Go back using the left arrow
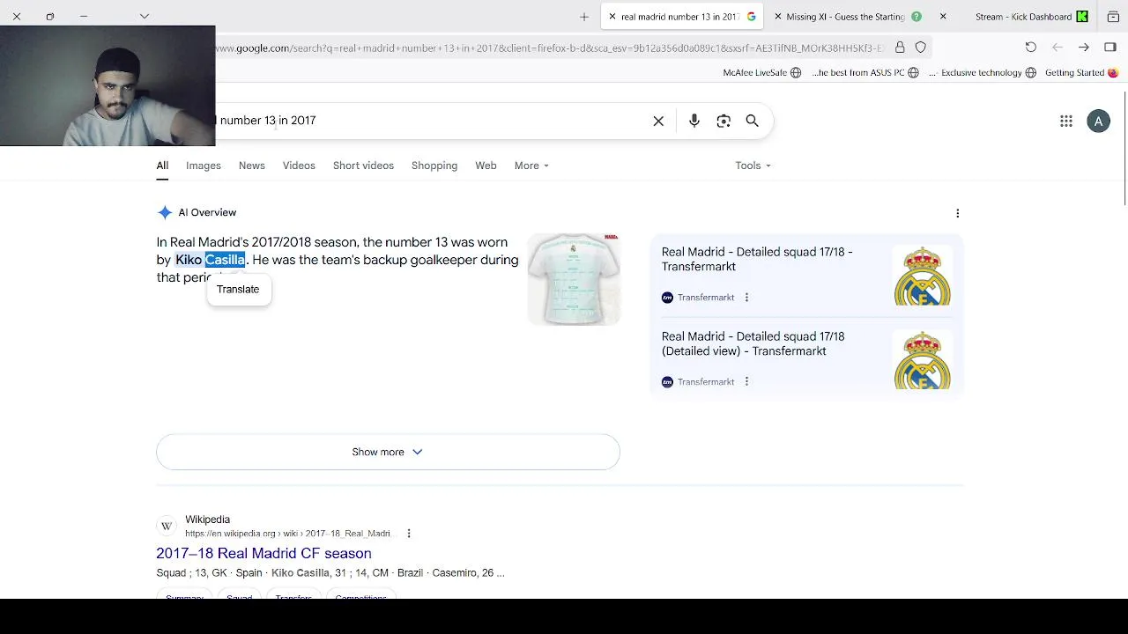Viewport: 1128px width, 634px height. (1057, 48)
